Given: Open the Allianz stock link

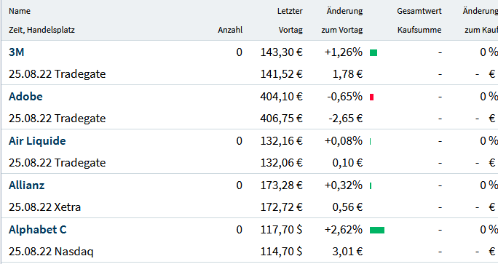Looking at the screenshot, I should coord(26,185).
